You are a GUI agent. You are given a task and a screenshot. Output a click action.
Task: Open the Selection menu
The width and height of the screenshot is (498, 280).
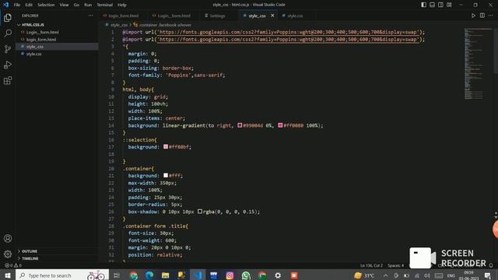(46, 5)
